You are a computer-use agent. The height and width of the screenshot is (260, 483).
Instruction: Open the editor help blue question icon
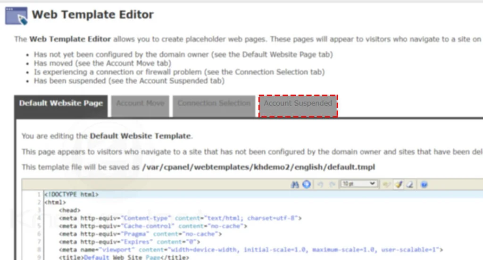(424, 184)
